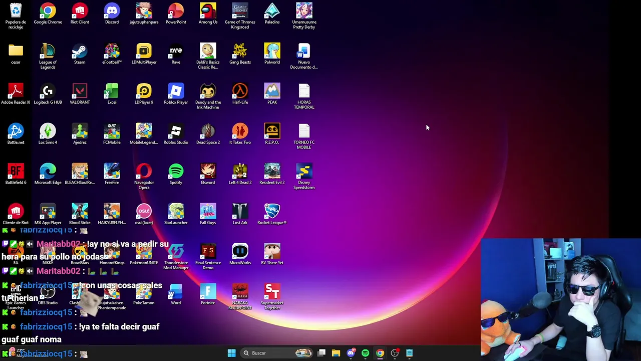Viewport: 641px width, 361px height.
Task: Select the LDPlayer 9 desktop icon
Action: tap(144, 94)
